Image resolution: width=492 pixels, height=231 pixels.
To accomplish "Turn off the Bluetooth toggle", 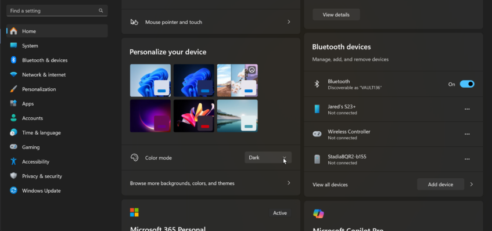I will pos(467,84).
